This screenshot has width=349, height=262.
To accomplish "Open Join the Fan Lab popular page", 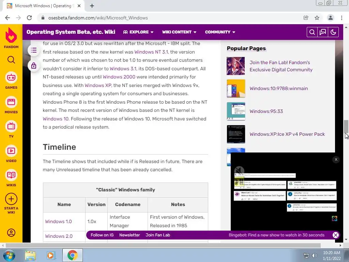I will tap(281, 66).
